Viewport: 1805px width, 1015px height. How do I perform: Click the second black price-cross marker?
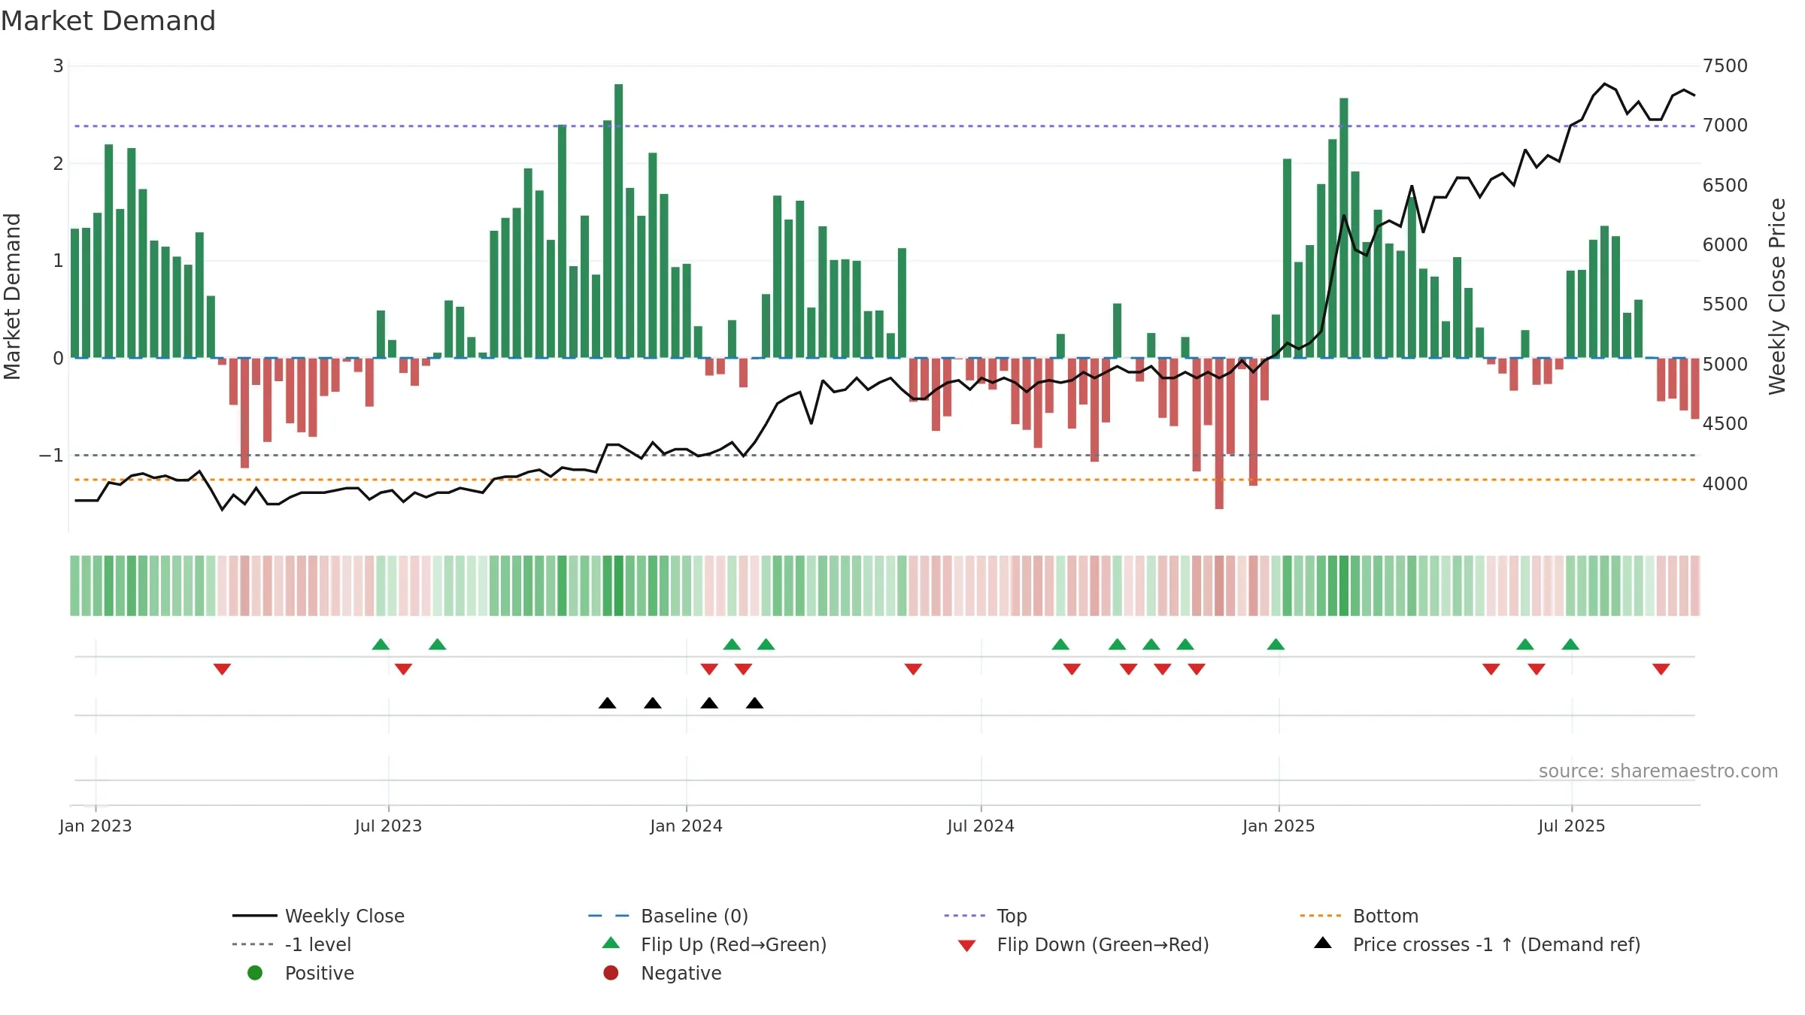tap(653, 703)
